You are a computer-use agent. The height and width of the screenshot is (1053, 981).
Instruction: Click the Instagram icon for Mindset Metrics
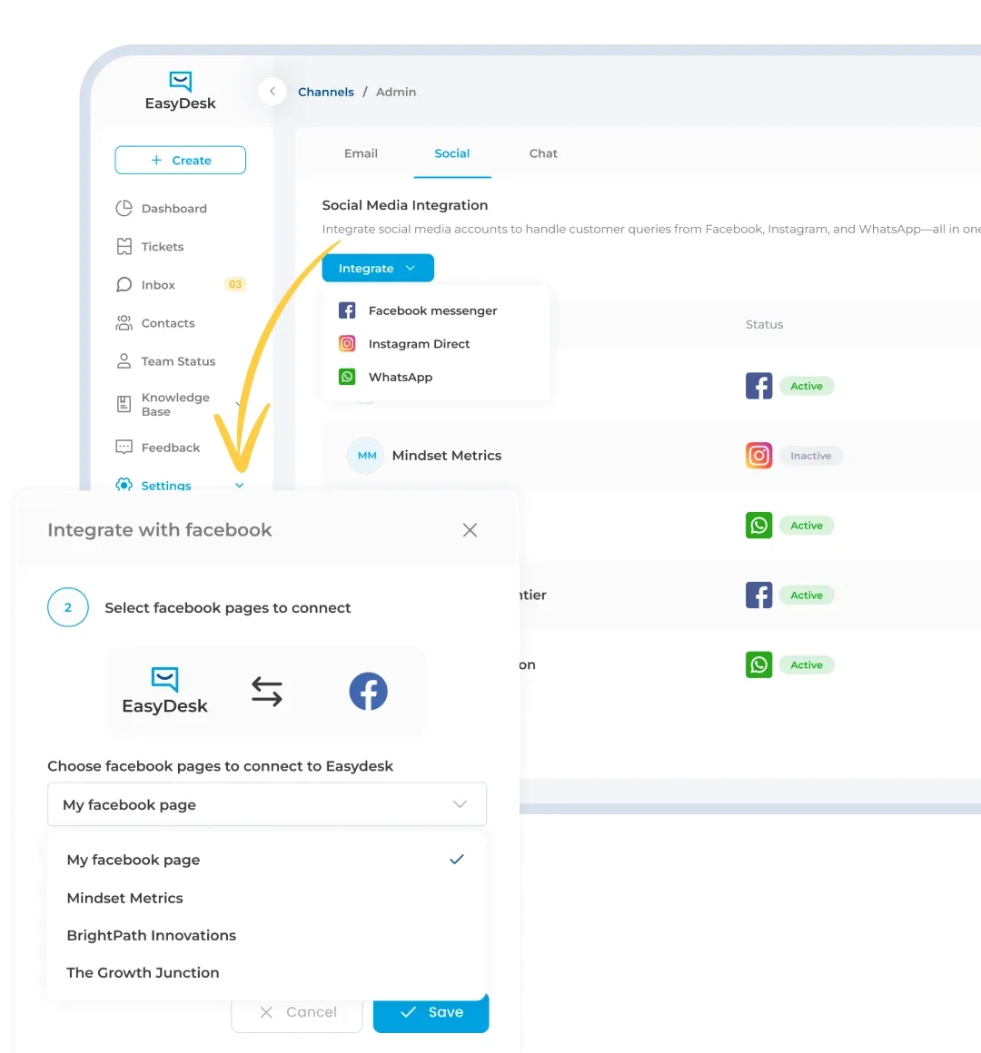point(758,456)
